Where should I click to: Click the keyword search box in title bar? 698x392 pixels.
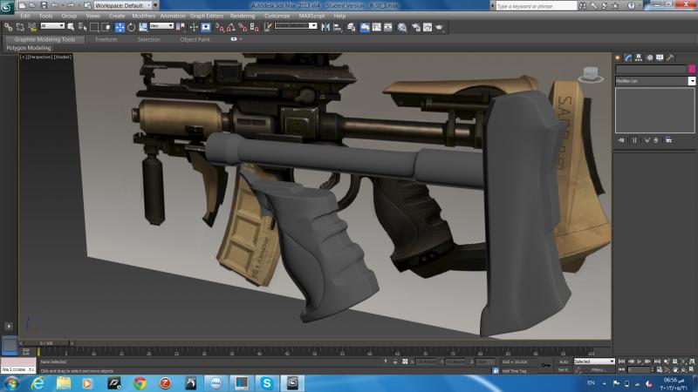pos(537,6)
